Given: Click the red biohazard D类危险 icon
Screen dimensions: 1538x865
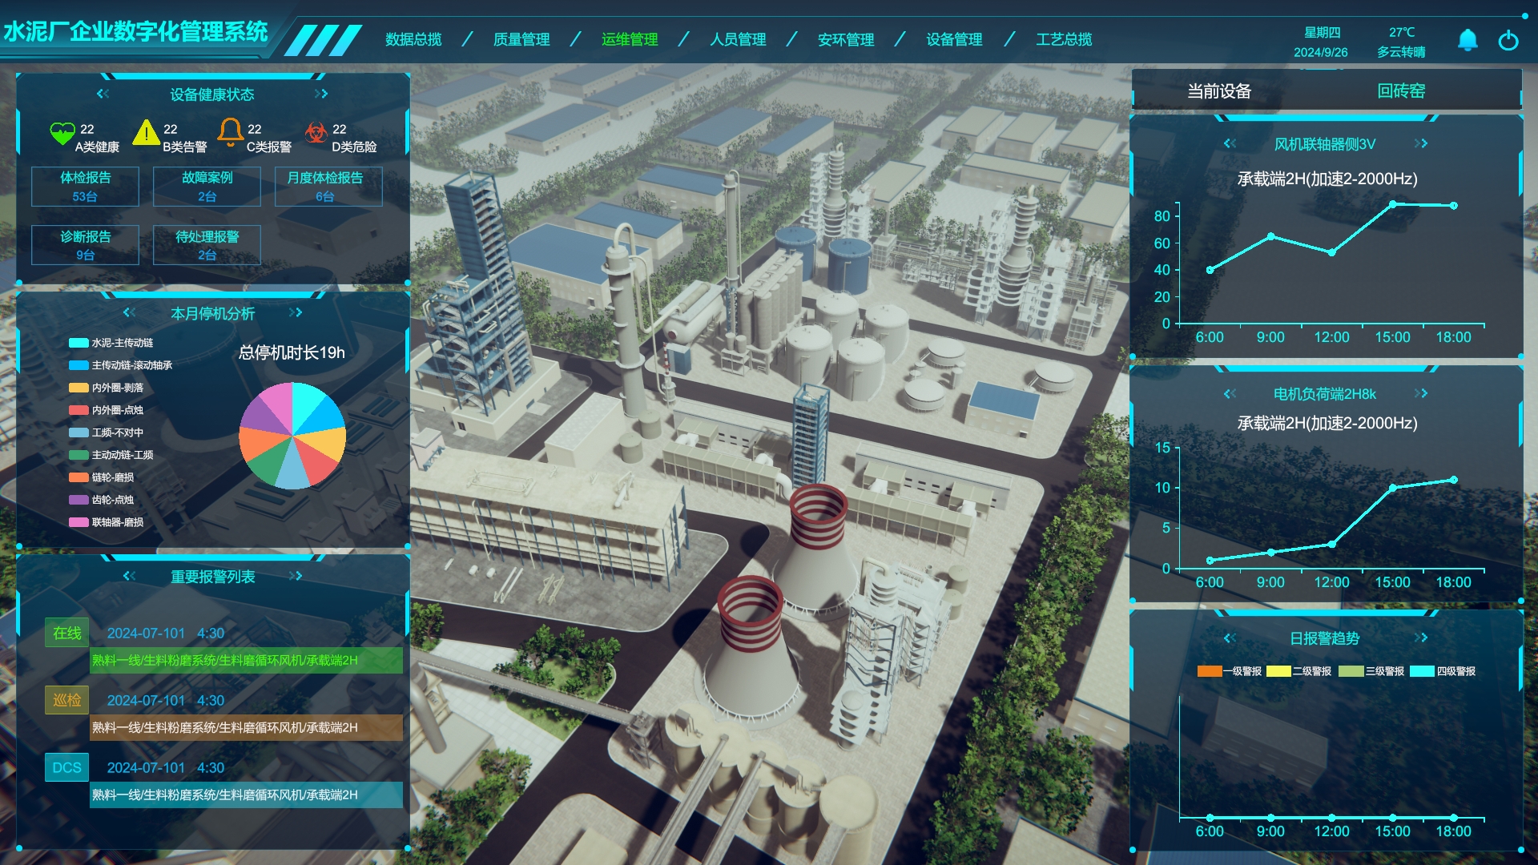Looking at the screenshot, I should pos(316,132).
